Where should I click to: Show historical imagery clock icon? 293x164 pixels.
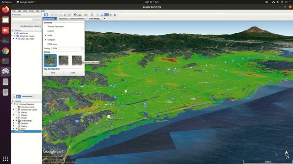[x=75, y=15]
